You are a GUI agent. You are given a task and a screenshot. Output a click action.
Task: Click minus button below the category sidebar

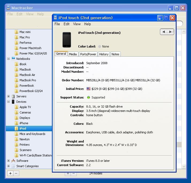click(x=16, y=173)
